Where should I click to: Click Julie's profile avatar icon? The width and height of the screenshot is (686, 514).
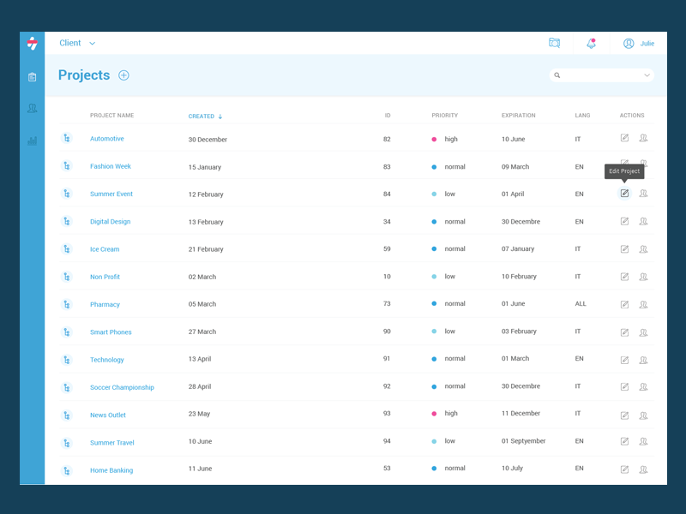(x=629, y=43)
